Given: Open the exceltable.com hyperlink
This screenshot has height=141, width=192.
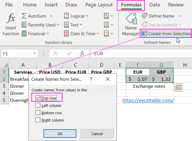Looking at the screenshot, I should coord(148,100).
